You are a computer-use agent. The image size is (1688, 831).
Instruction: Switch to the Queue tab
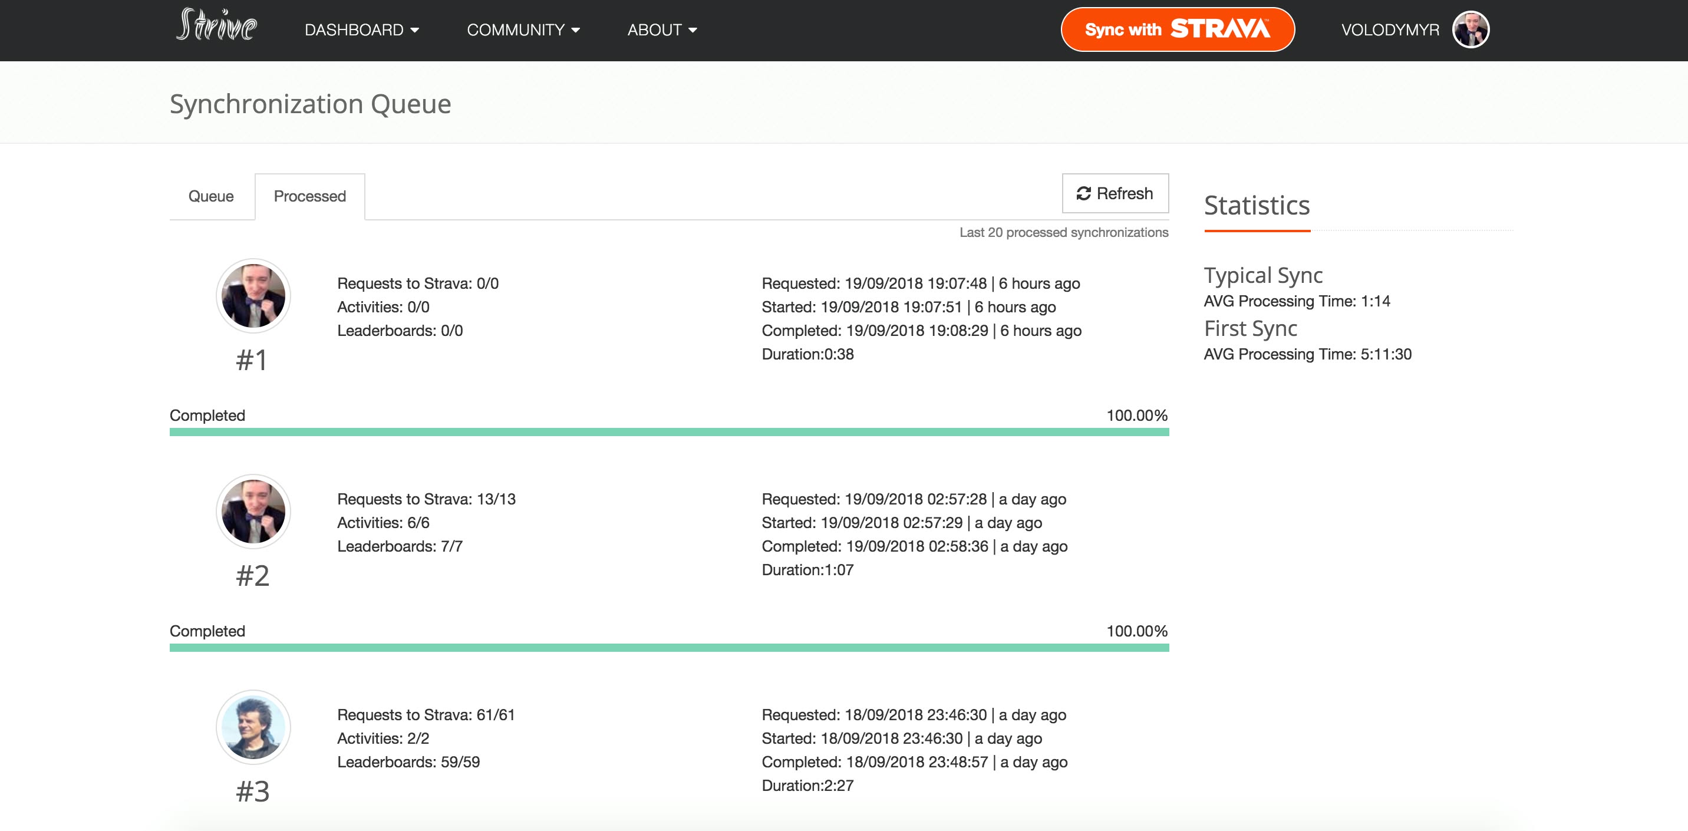210,196
